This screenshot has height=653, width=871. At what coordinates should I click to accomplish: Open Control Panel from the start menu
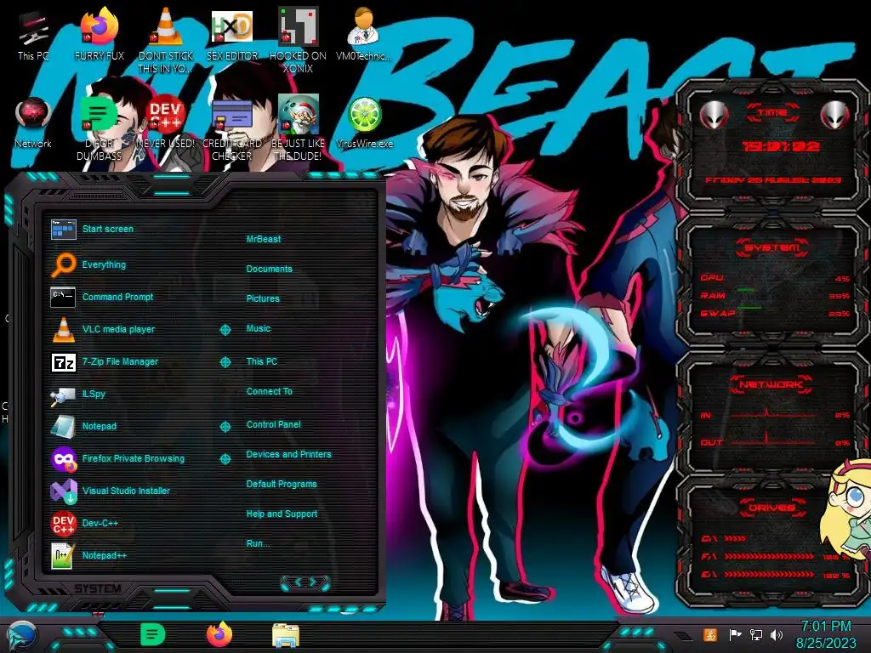pyautogui.click(x=273, y=424)
